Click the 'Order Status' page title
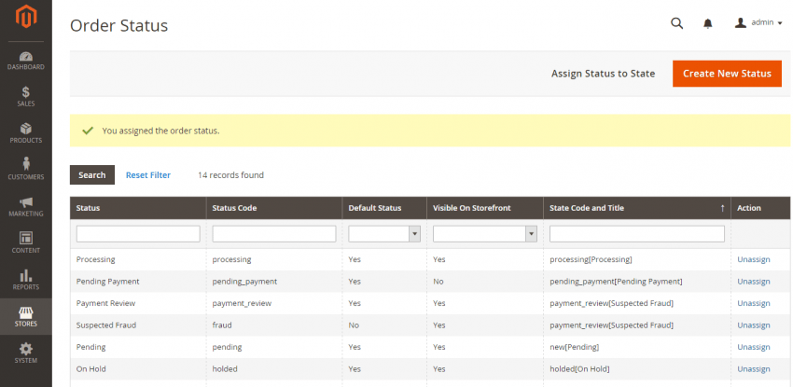The image size is (793, 387). (118, 25)
